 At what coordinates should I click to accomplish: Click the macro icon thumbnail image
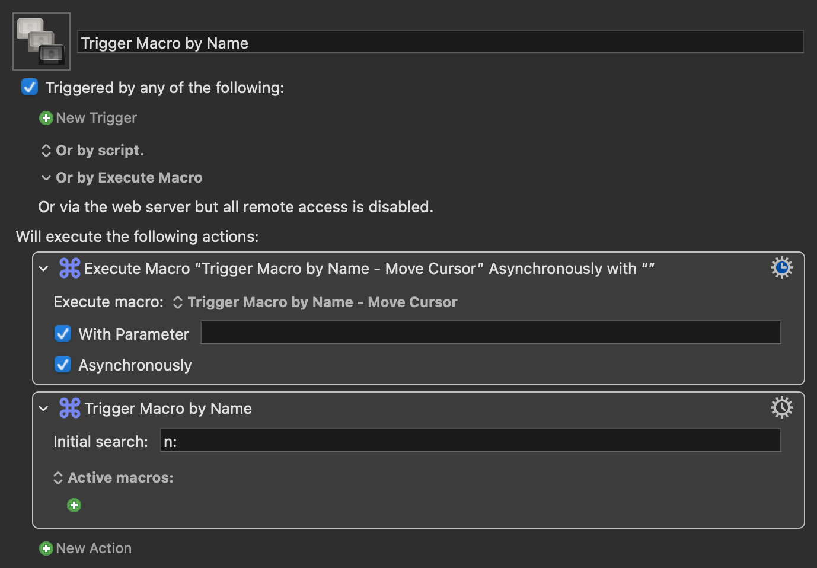tap(42, 42)
